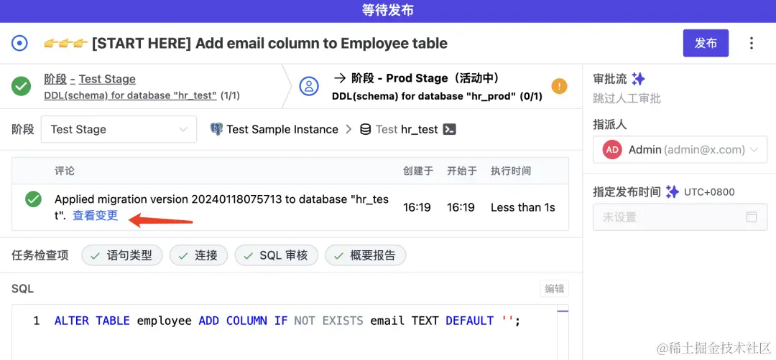This screenshot has height=360, width=776.
Task: Click the 连接 task check badge
Action: pyautogui.click(x=198, y=255)
